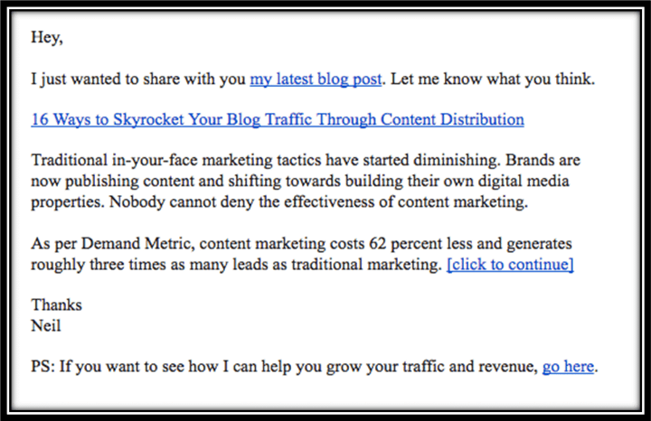Click the "PS:" label text
Screen dimensions: 651x421
(x=43, y=367)
